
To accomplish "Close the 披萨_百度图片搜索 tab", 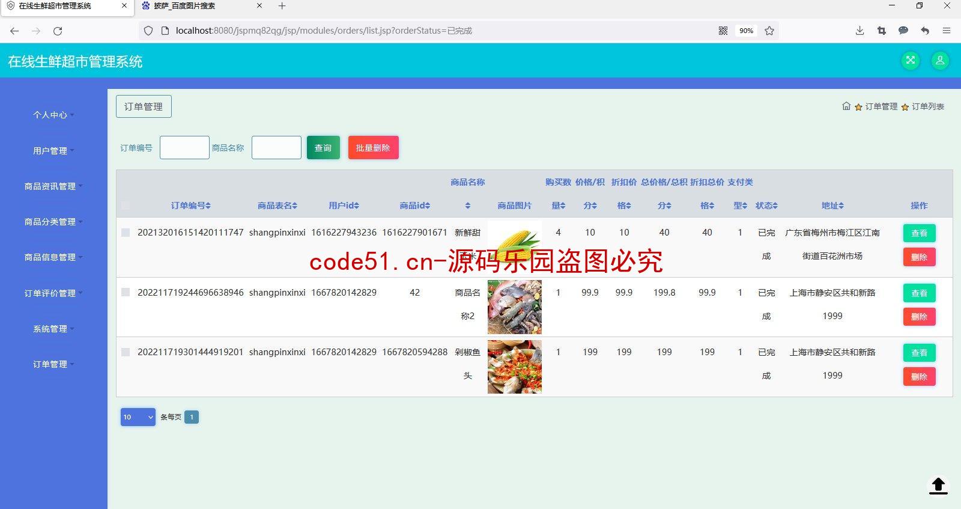I will pos(259,6).
